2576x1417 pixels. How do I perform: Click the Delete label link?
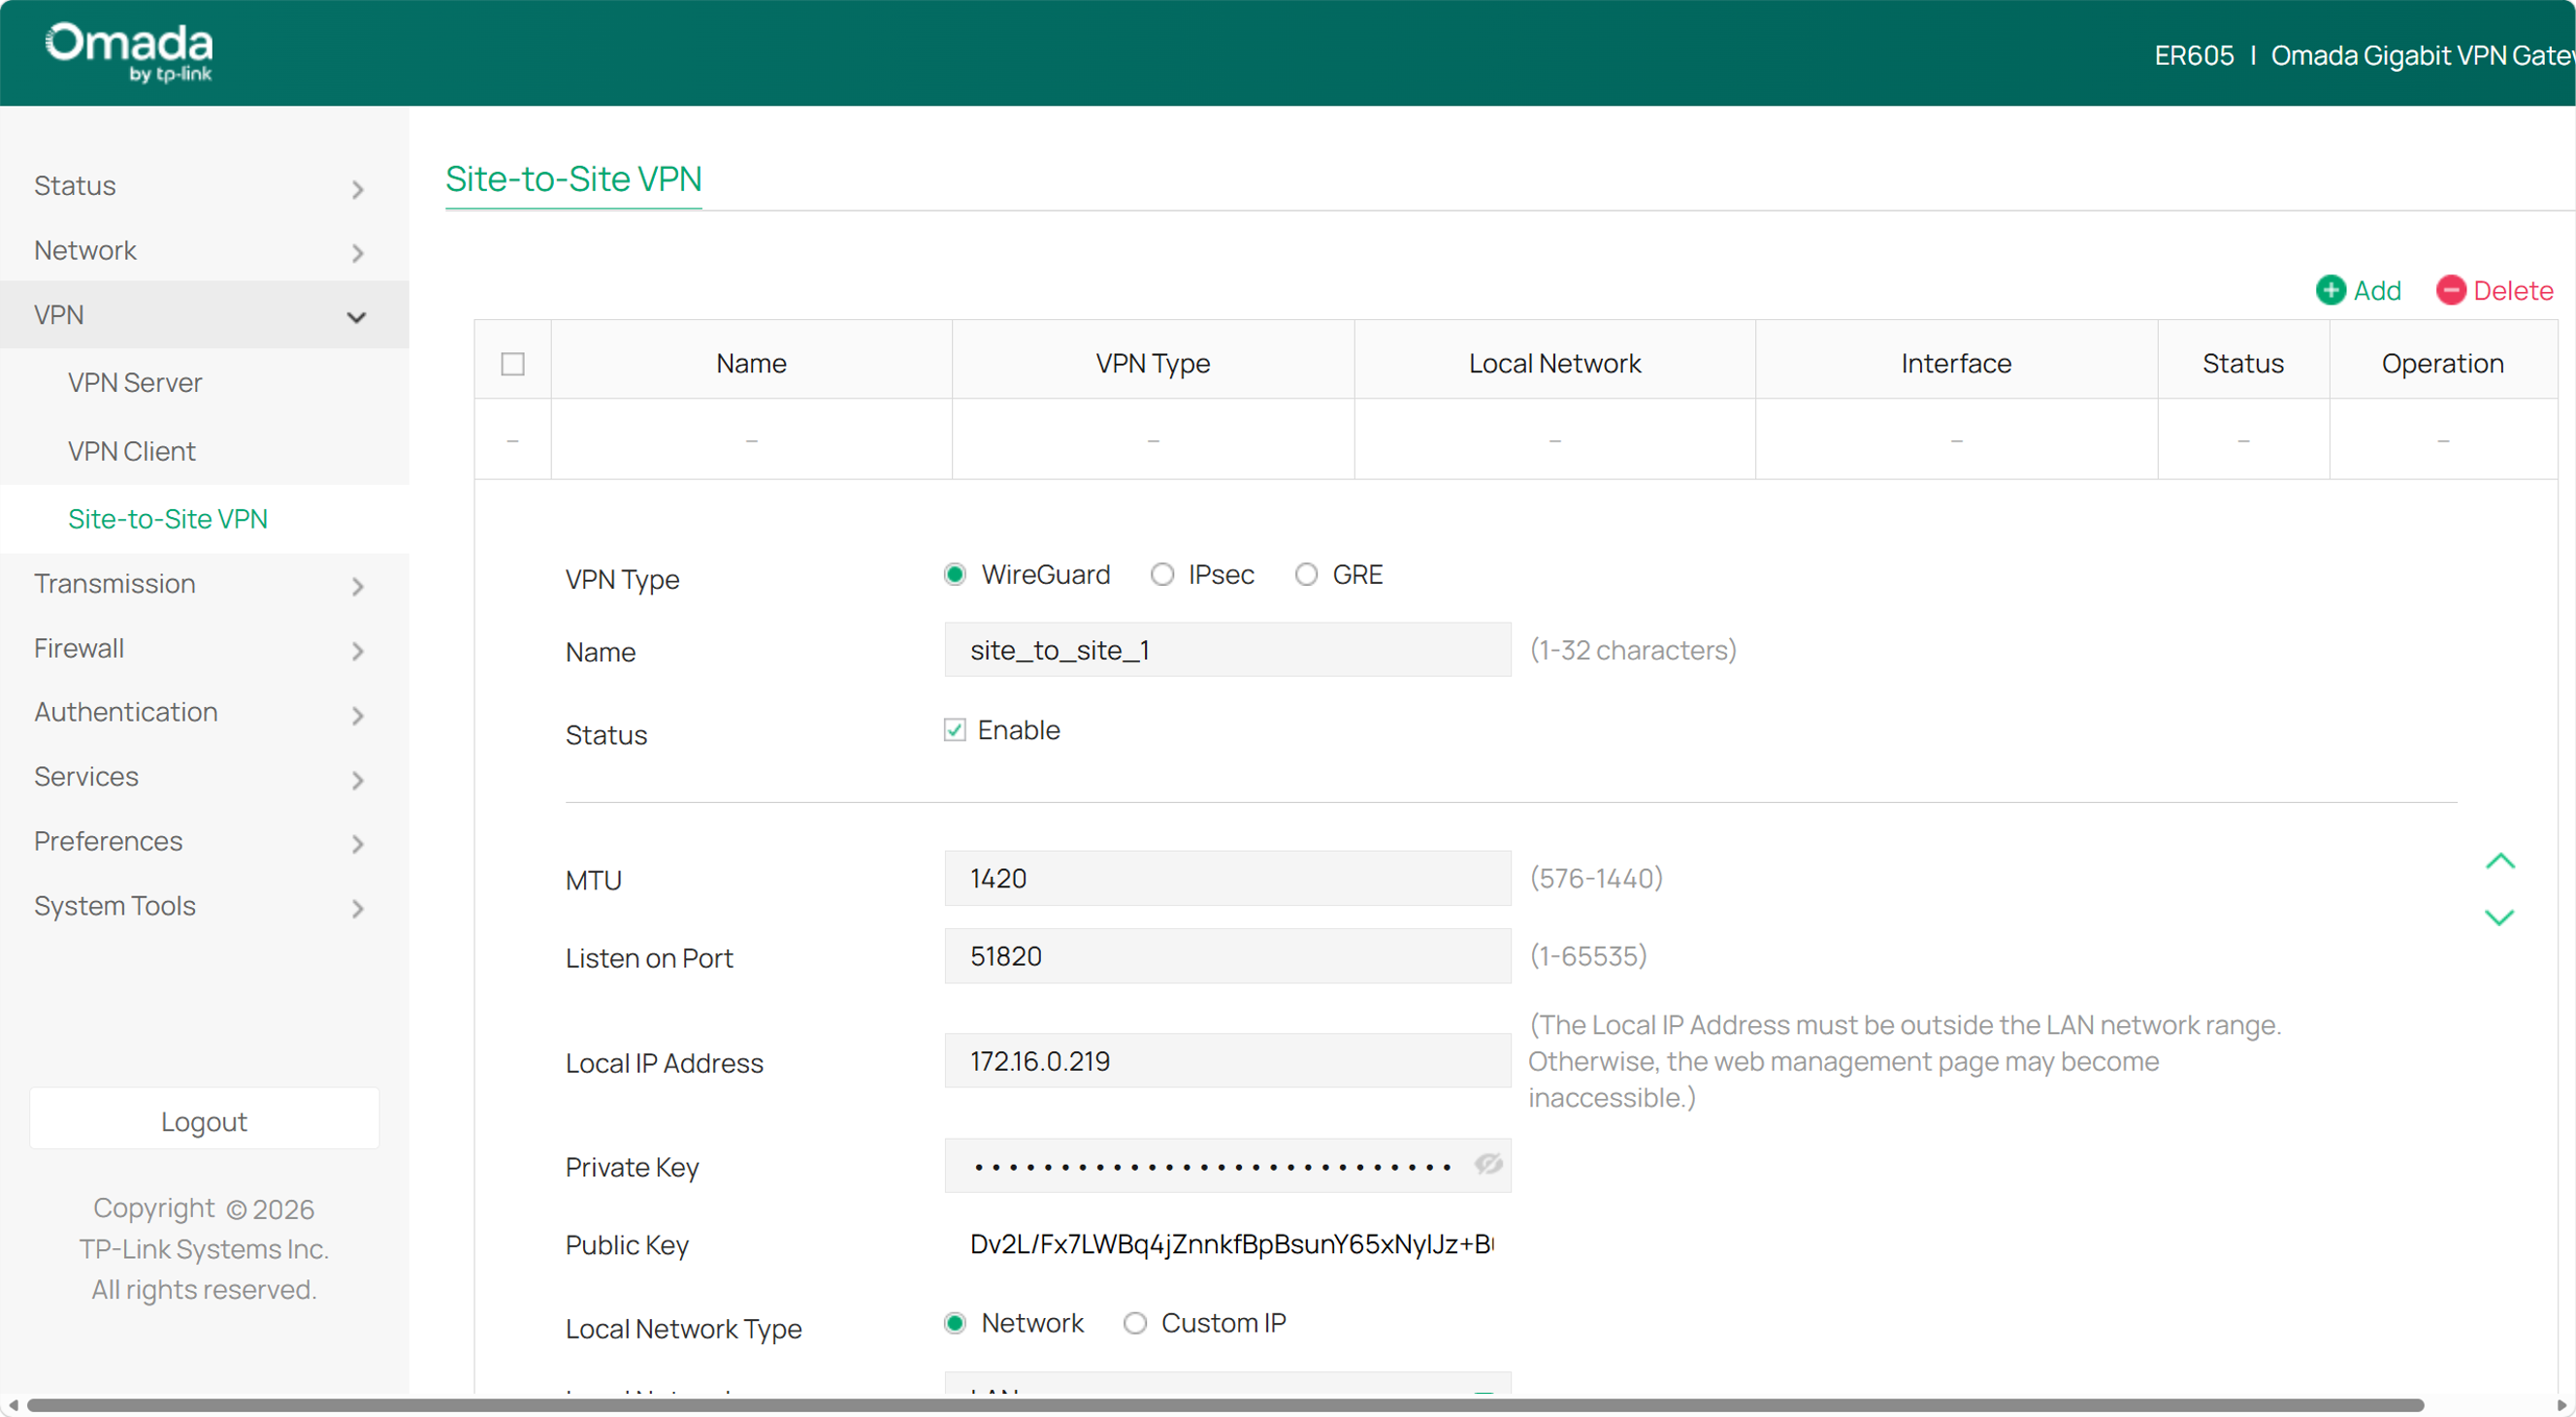(2512, 291)
